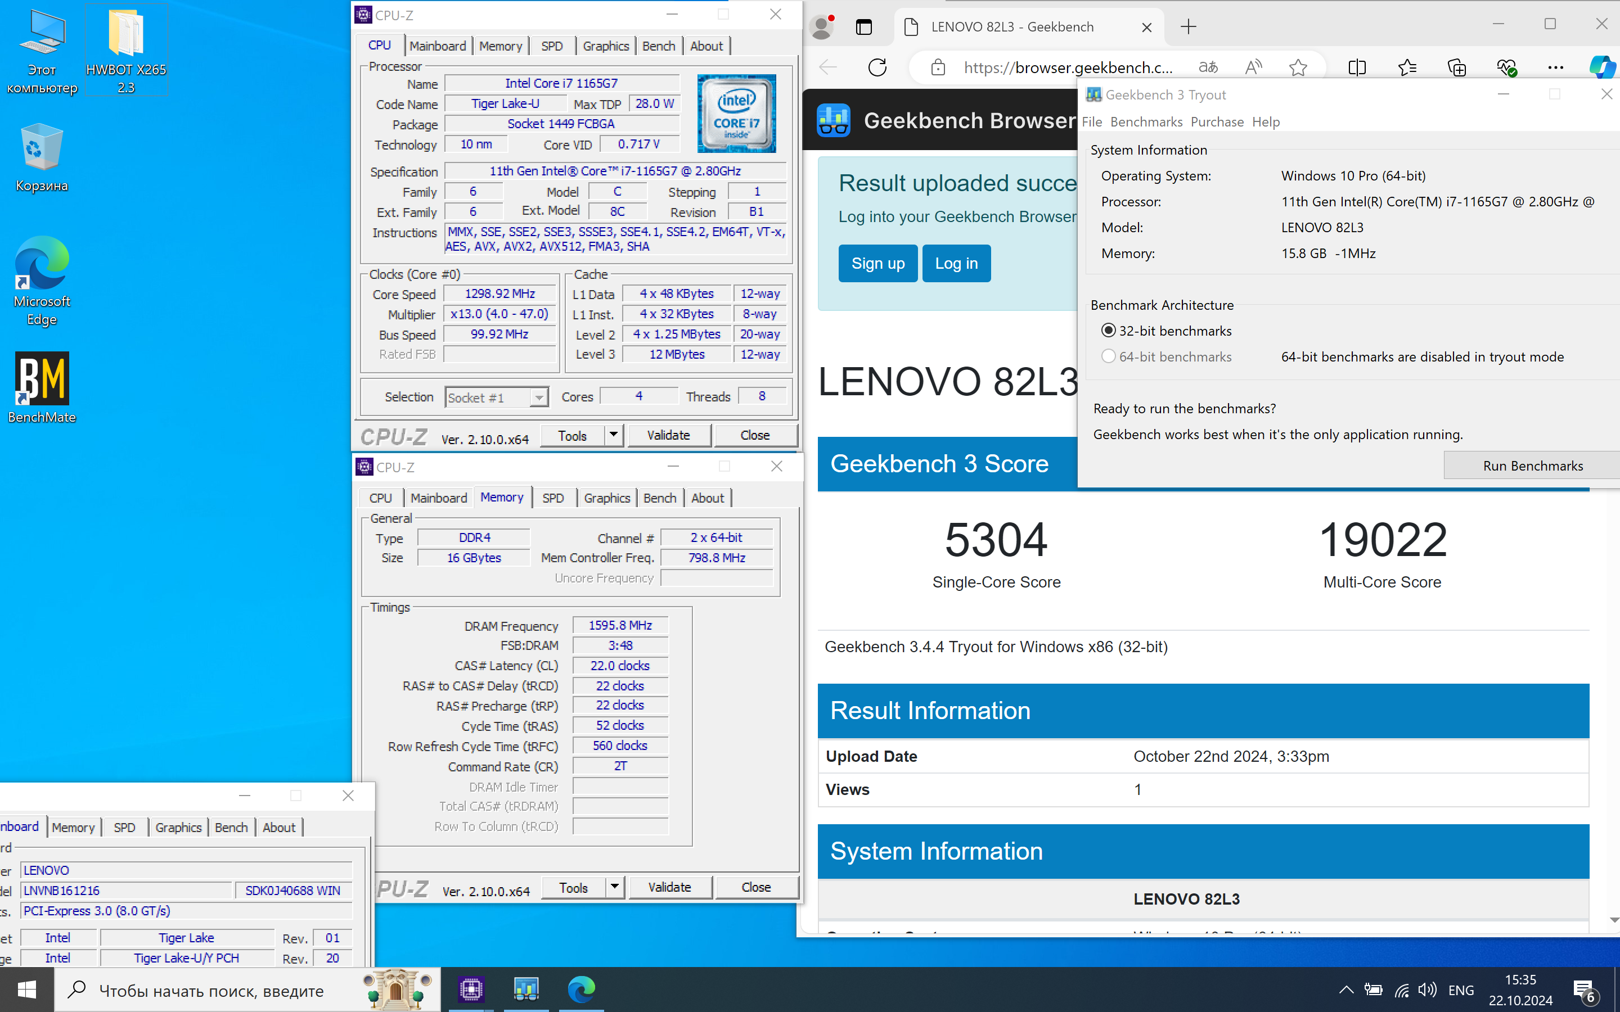1620x1012 pixels.
Task: Open File menu in Geekbench 3 Tryout
Action: tap(1092, 122)
